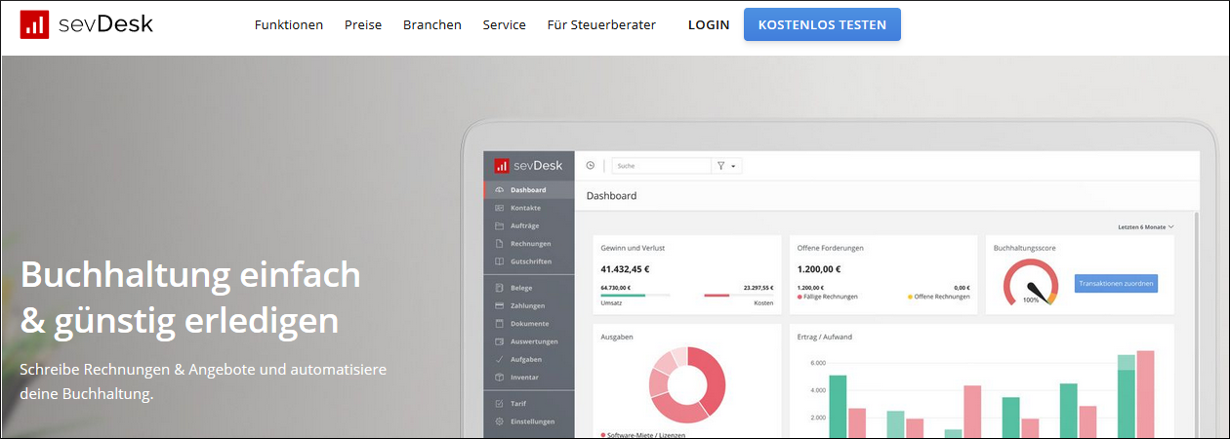Click the Aufträge folder icon
Image resolution: width=1230 pixels, height=439 pixels.
(x=499, y=225)
